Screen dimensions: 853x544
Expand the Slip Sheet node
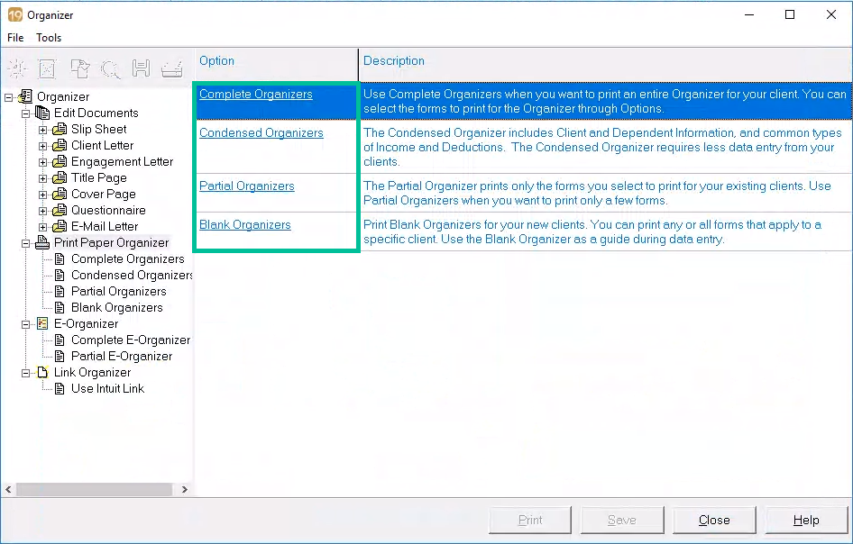point(43,130)
